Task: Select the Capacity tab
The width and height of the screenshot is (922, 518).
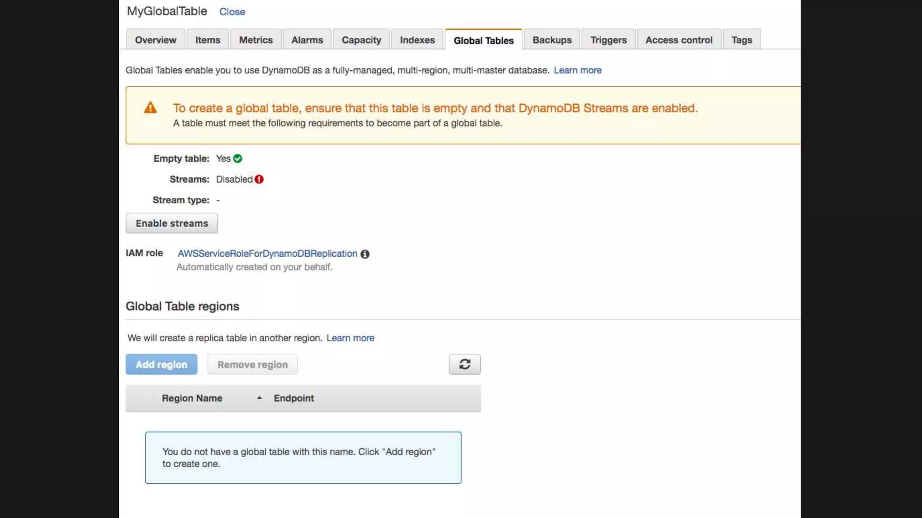Action: coord(361,40)
